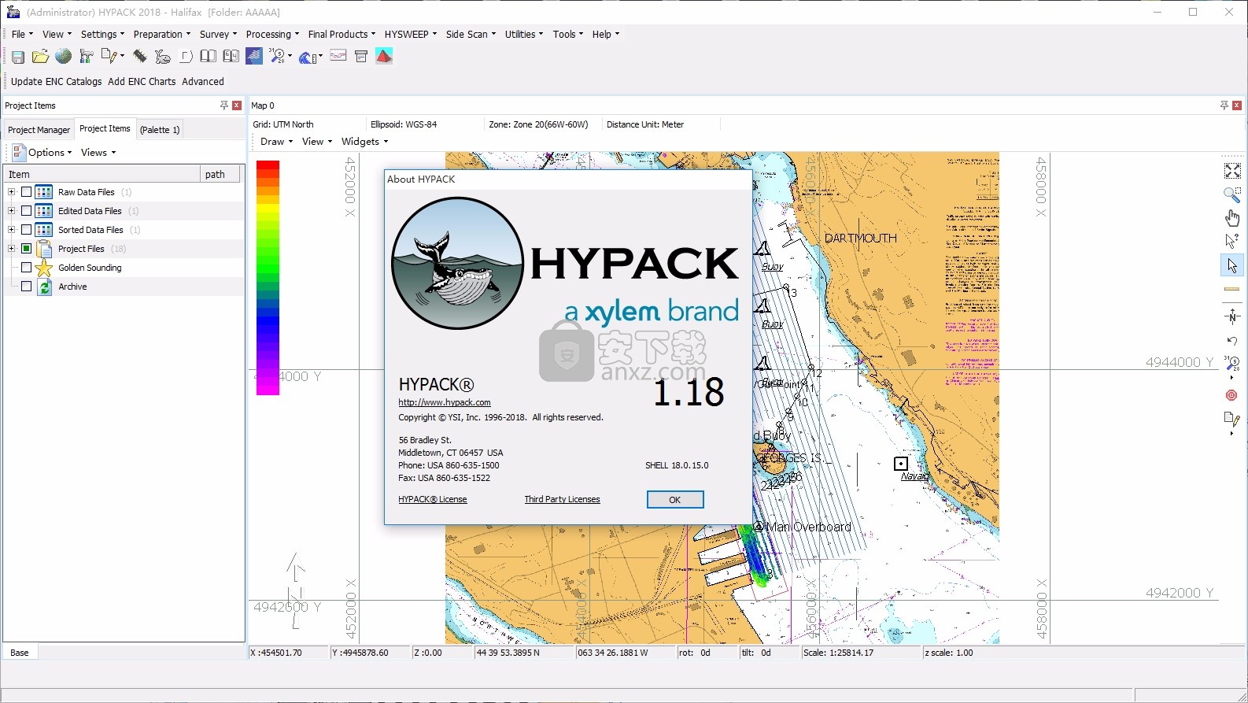Click the blue wave tide icon
Viewport: 1248px width, 703px height.
[x=309, y=57]
